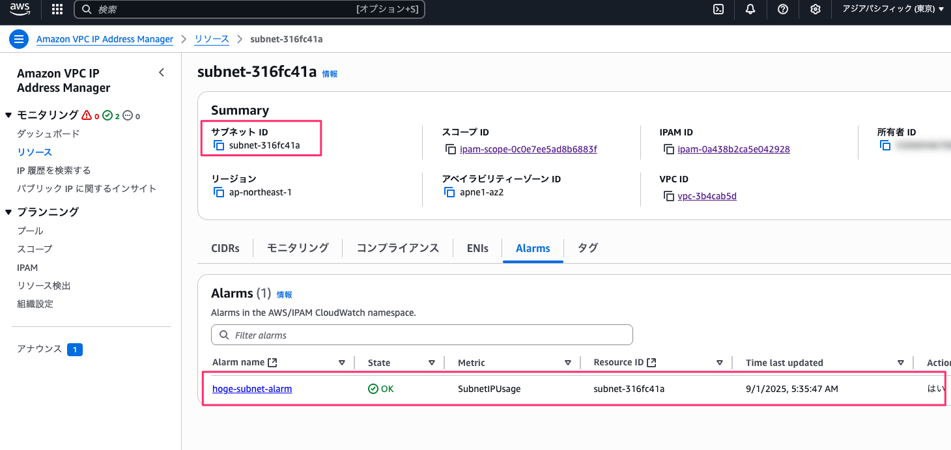Open リソース in side navigation
Screen dimensions: 951x450
[35, 152]
